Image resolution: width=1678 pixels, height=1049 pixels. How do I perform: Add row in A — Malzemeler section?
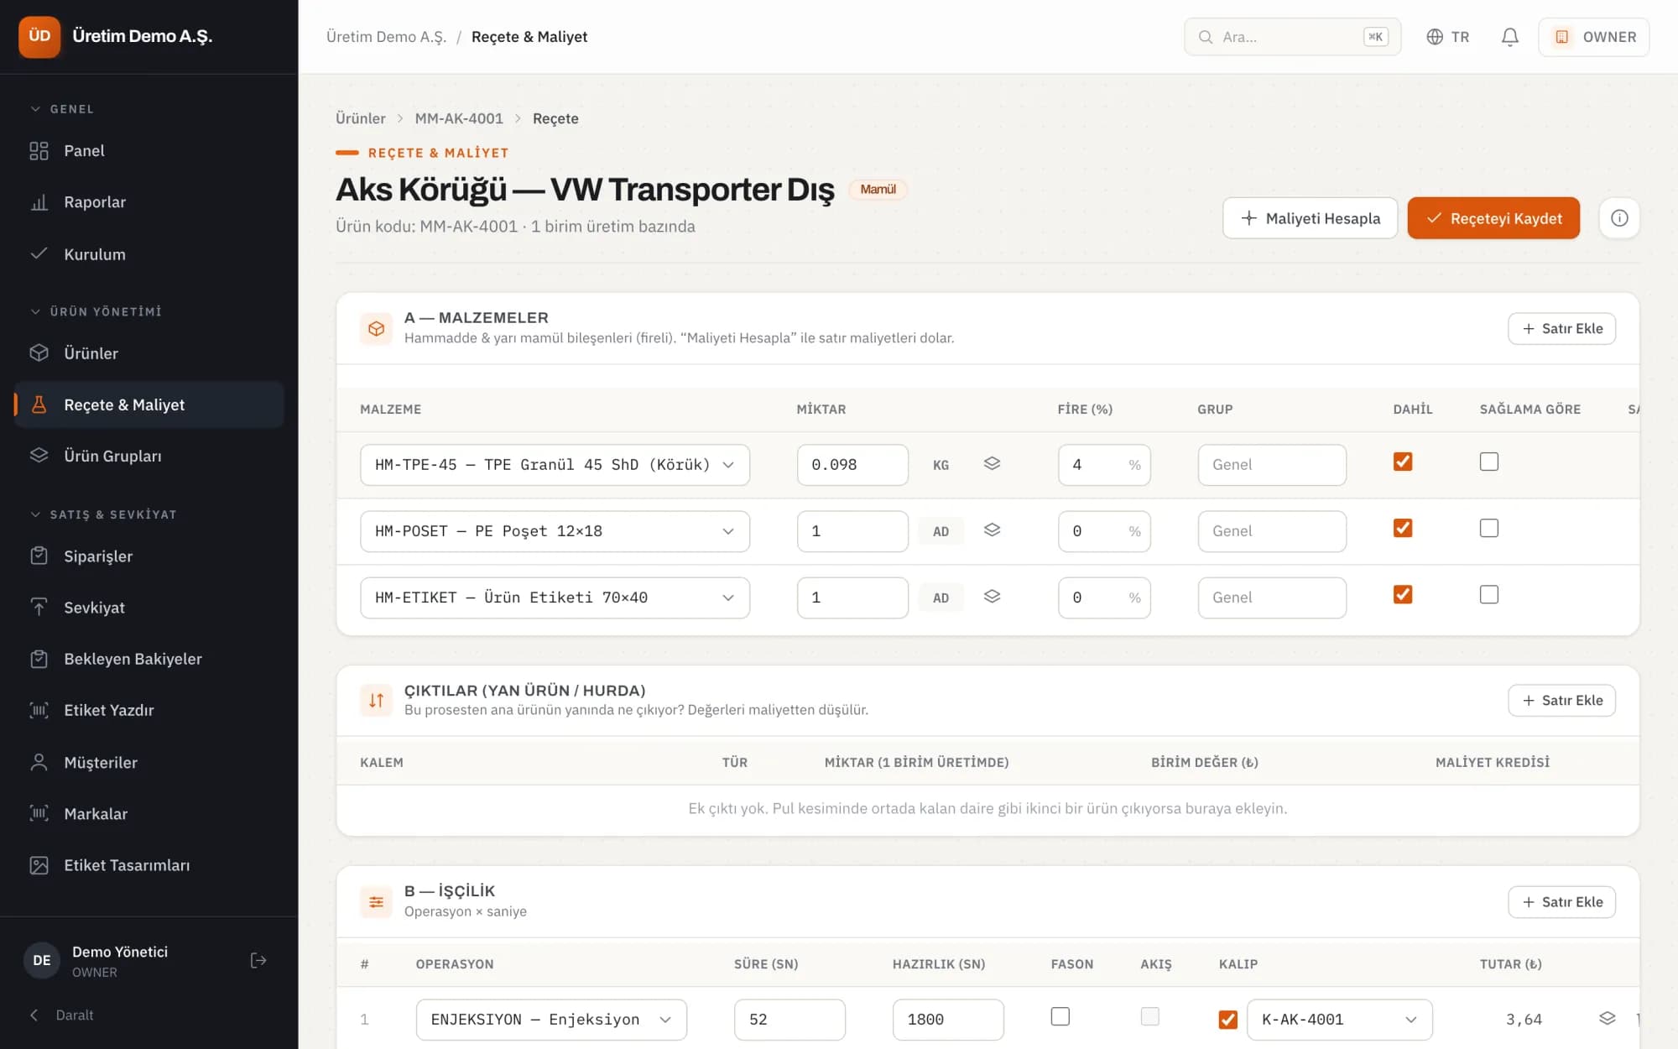pos(1561,329)
